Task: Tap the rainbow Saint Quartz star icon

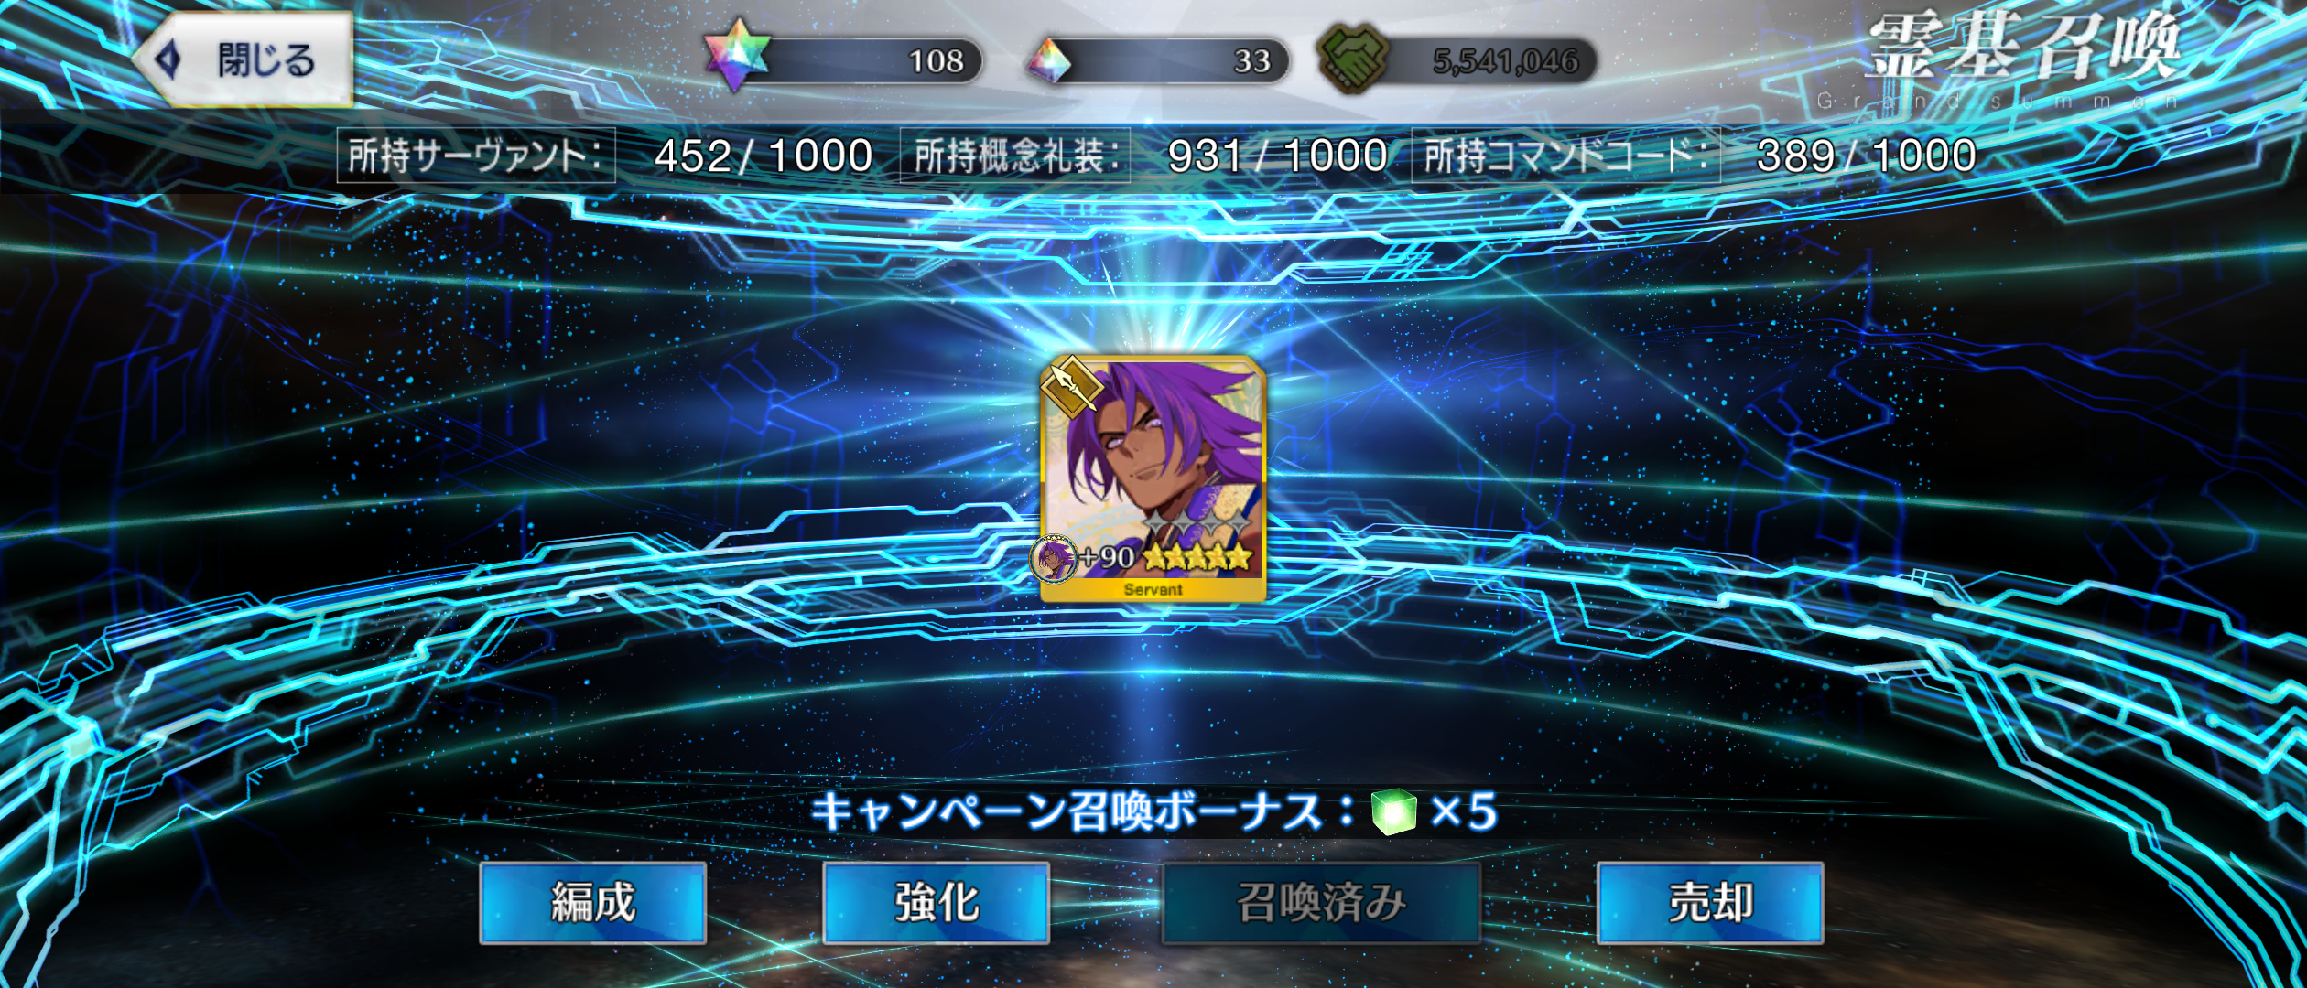Action: [737, 55]
